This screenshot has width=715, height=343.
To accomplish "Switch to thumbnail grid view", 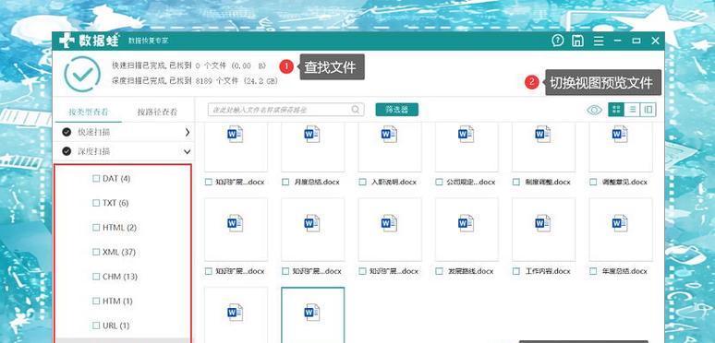I will [616, 110].
